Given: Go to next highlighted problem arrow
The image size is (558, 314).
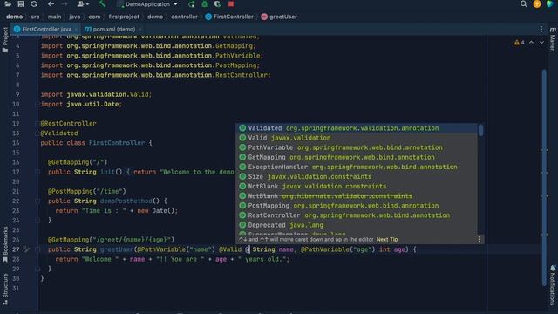Looking at the screenshot, I should [541, 43].
